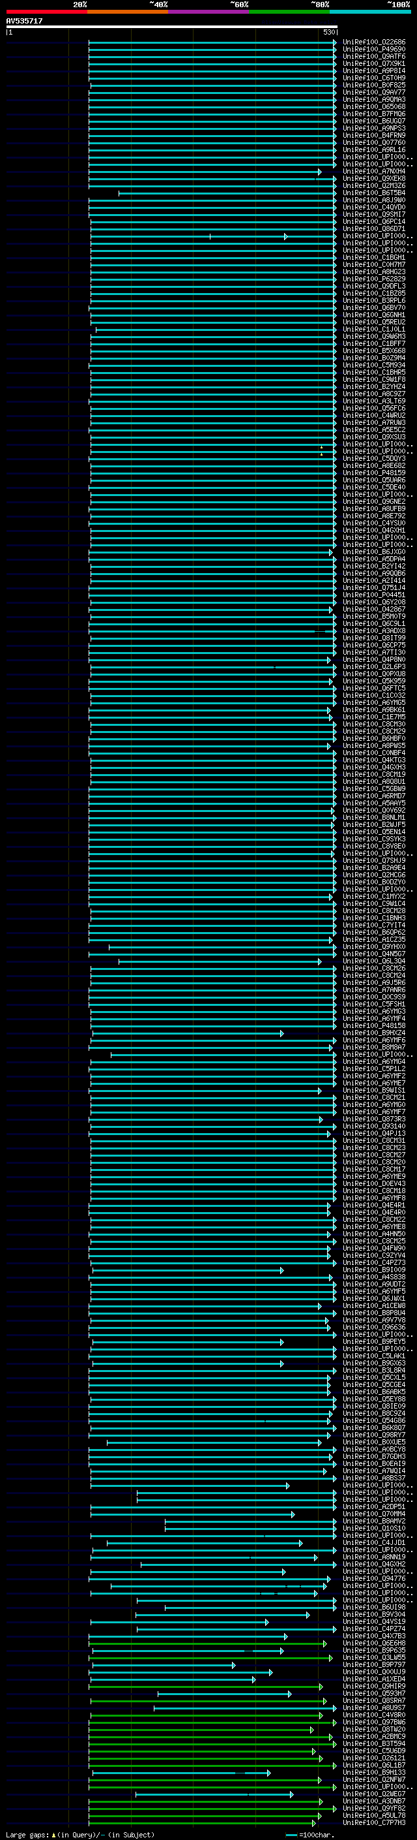Select the UniRef100_O42867 label
Screen dimensions: 417x1840
374,609
